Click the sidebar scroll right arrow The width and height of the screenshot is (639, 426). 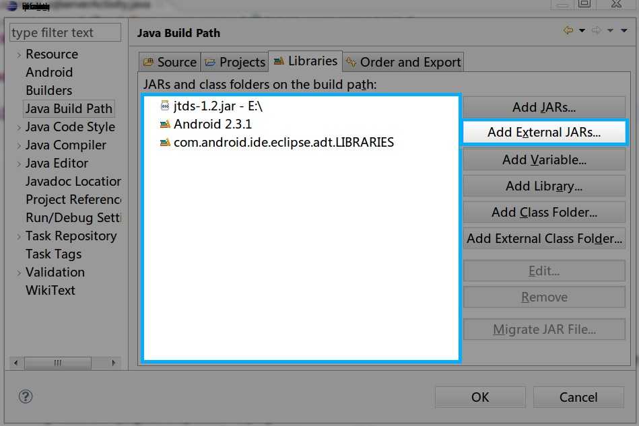[114, 363]
